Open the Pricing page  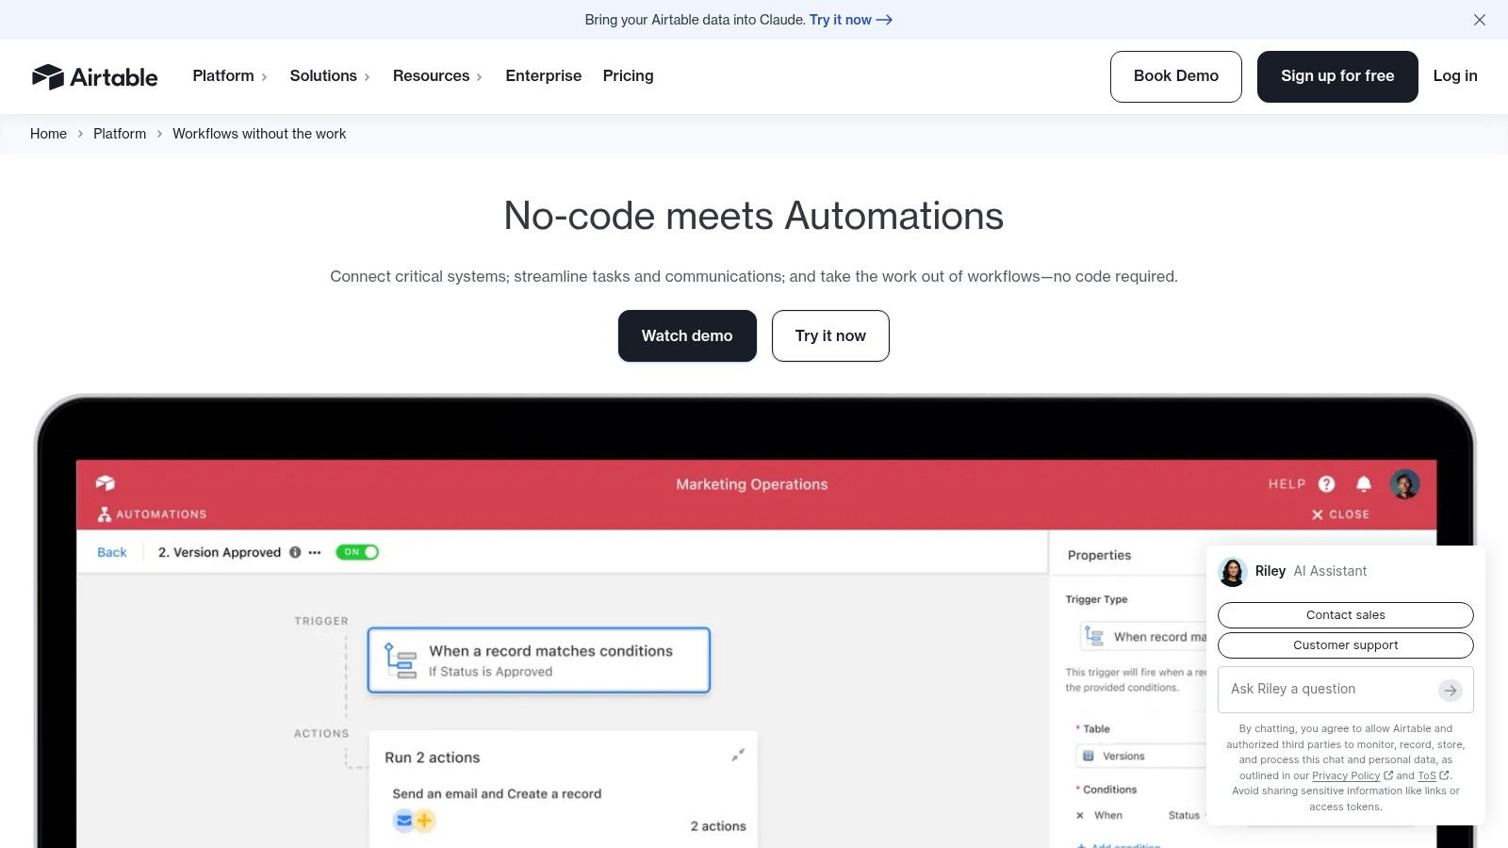(x=628, y=75)
